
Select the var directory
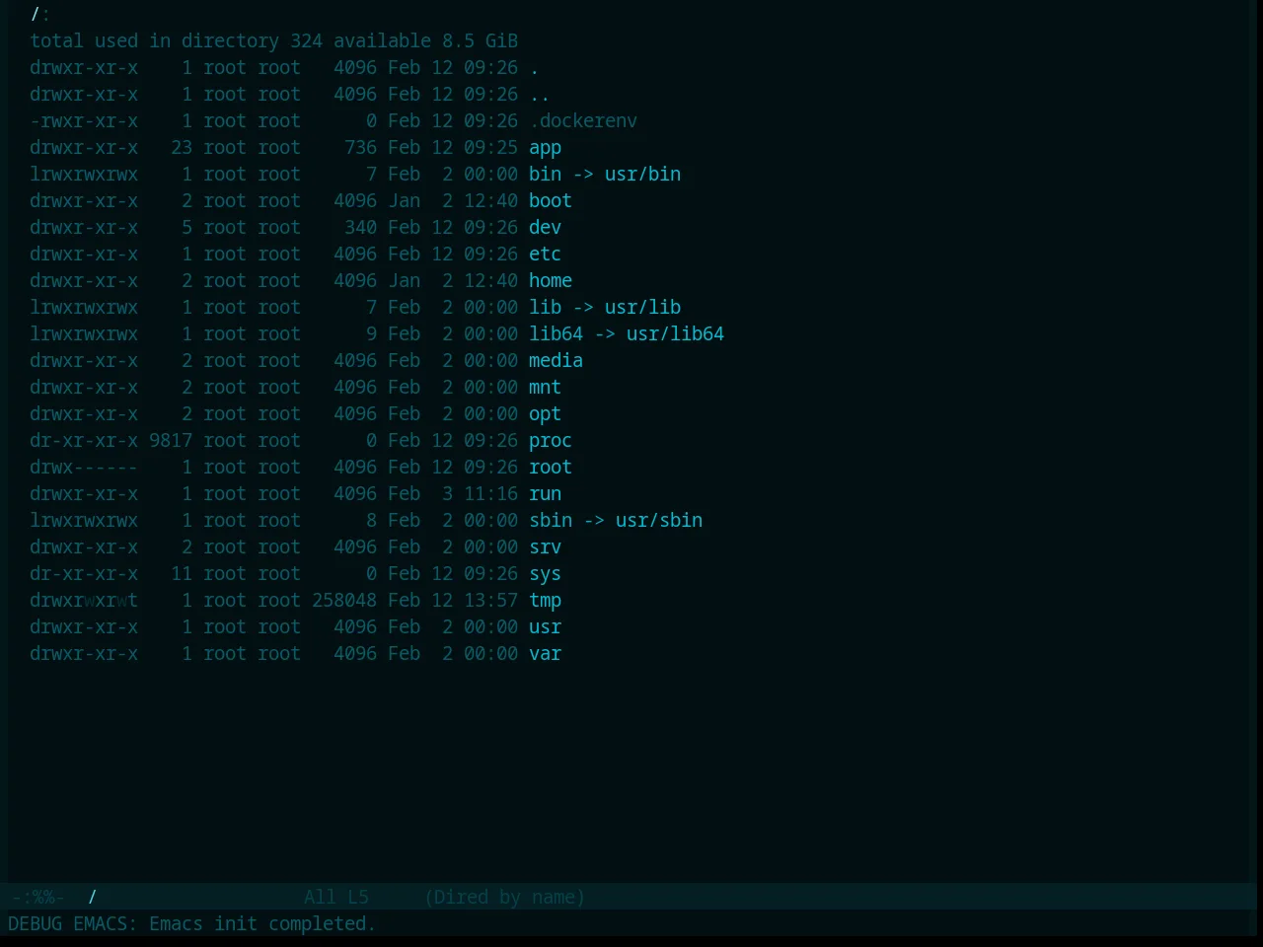click(545, 653)
